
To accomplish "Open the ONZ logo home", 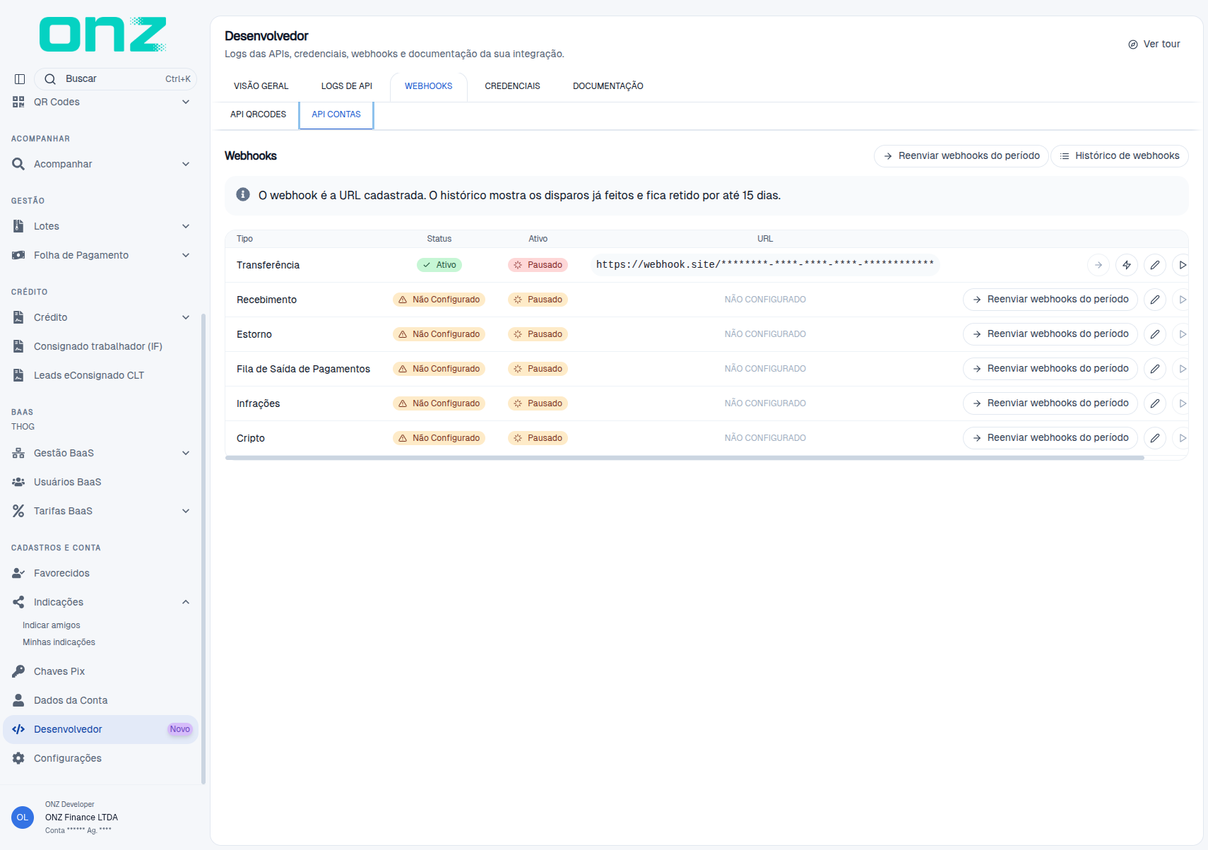I will [x=102, y=35].
